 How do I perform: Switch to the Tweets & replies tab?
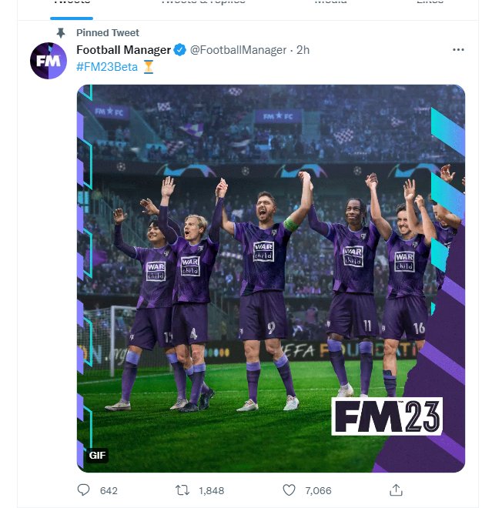point(202,2)
